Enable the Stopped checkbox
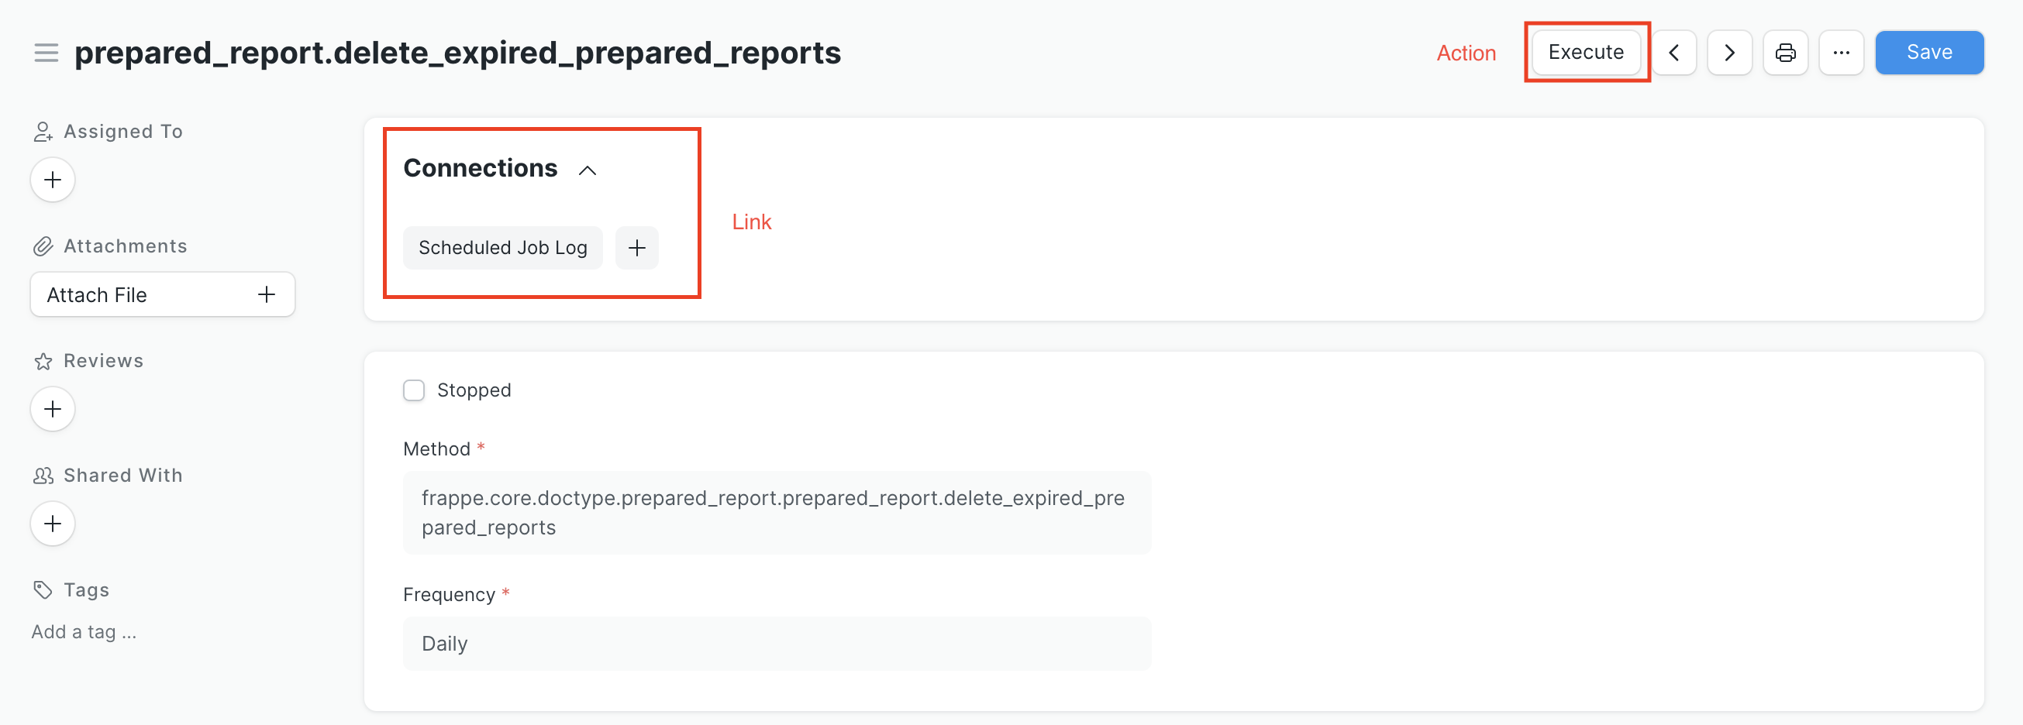The image size is (2023, 725). tap(414, 389)
